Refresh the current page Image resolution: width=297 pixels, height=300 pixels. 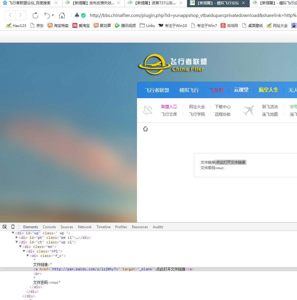[x=35, y=15]
